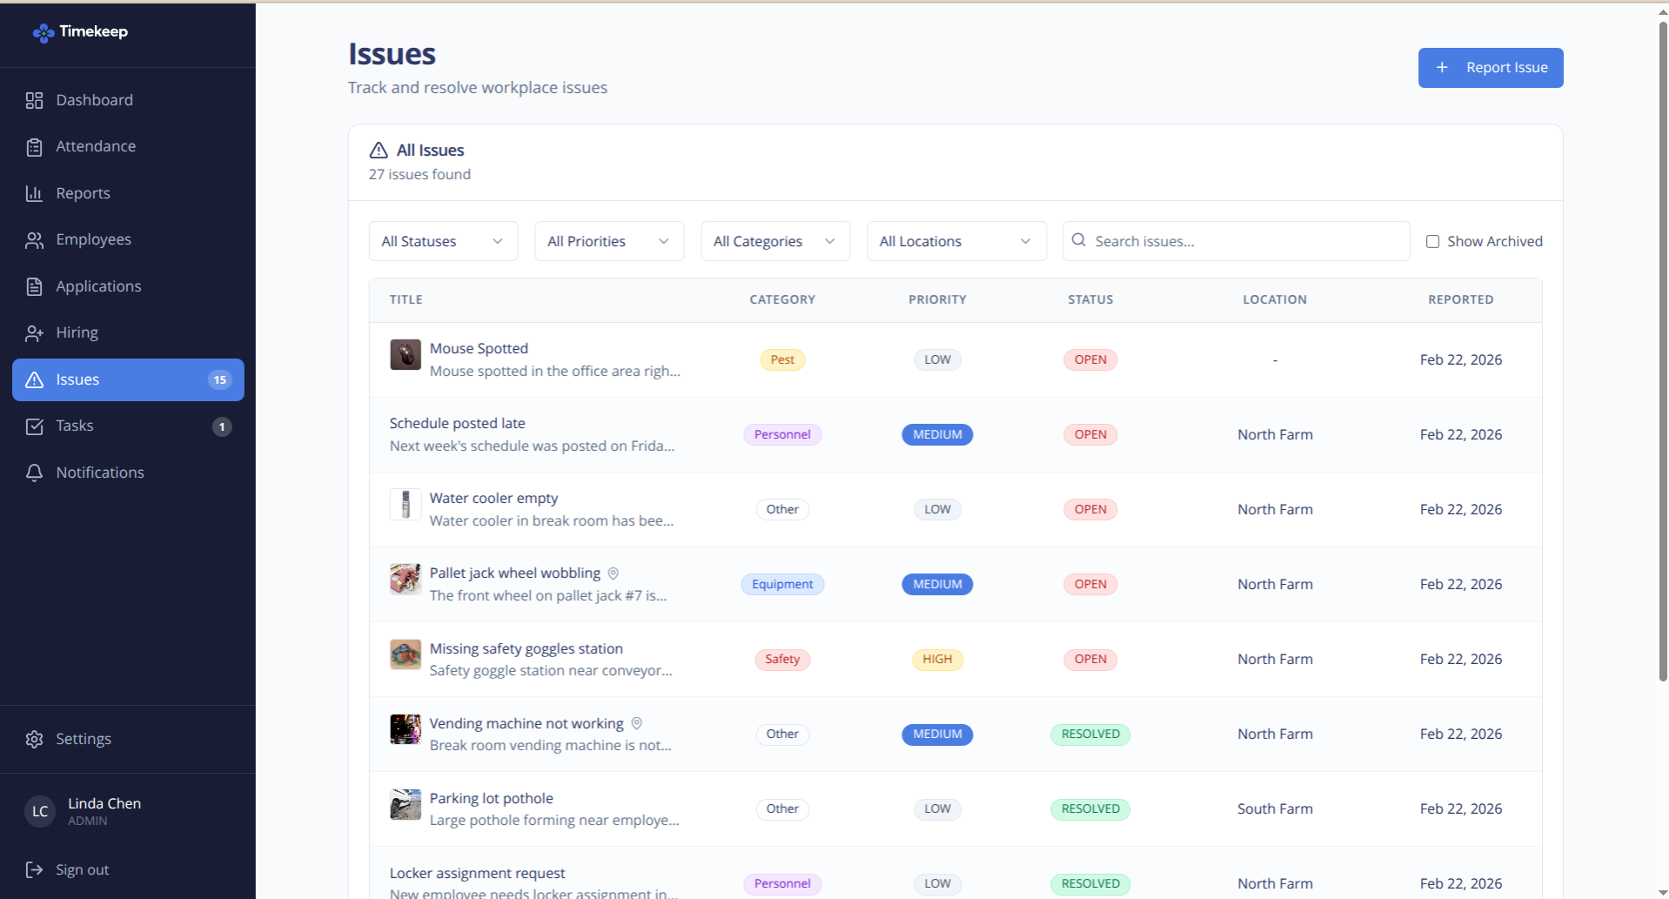Enable the Show Archived checkbox
The height and width of the screenshot is (899, 1669).
click(x=1432, y=242)
